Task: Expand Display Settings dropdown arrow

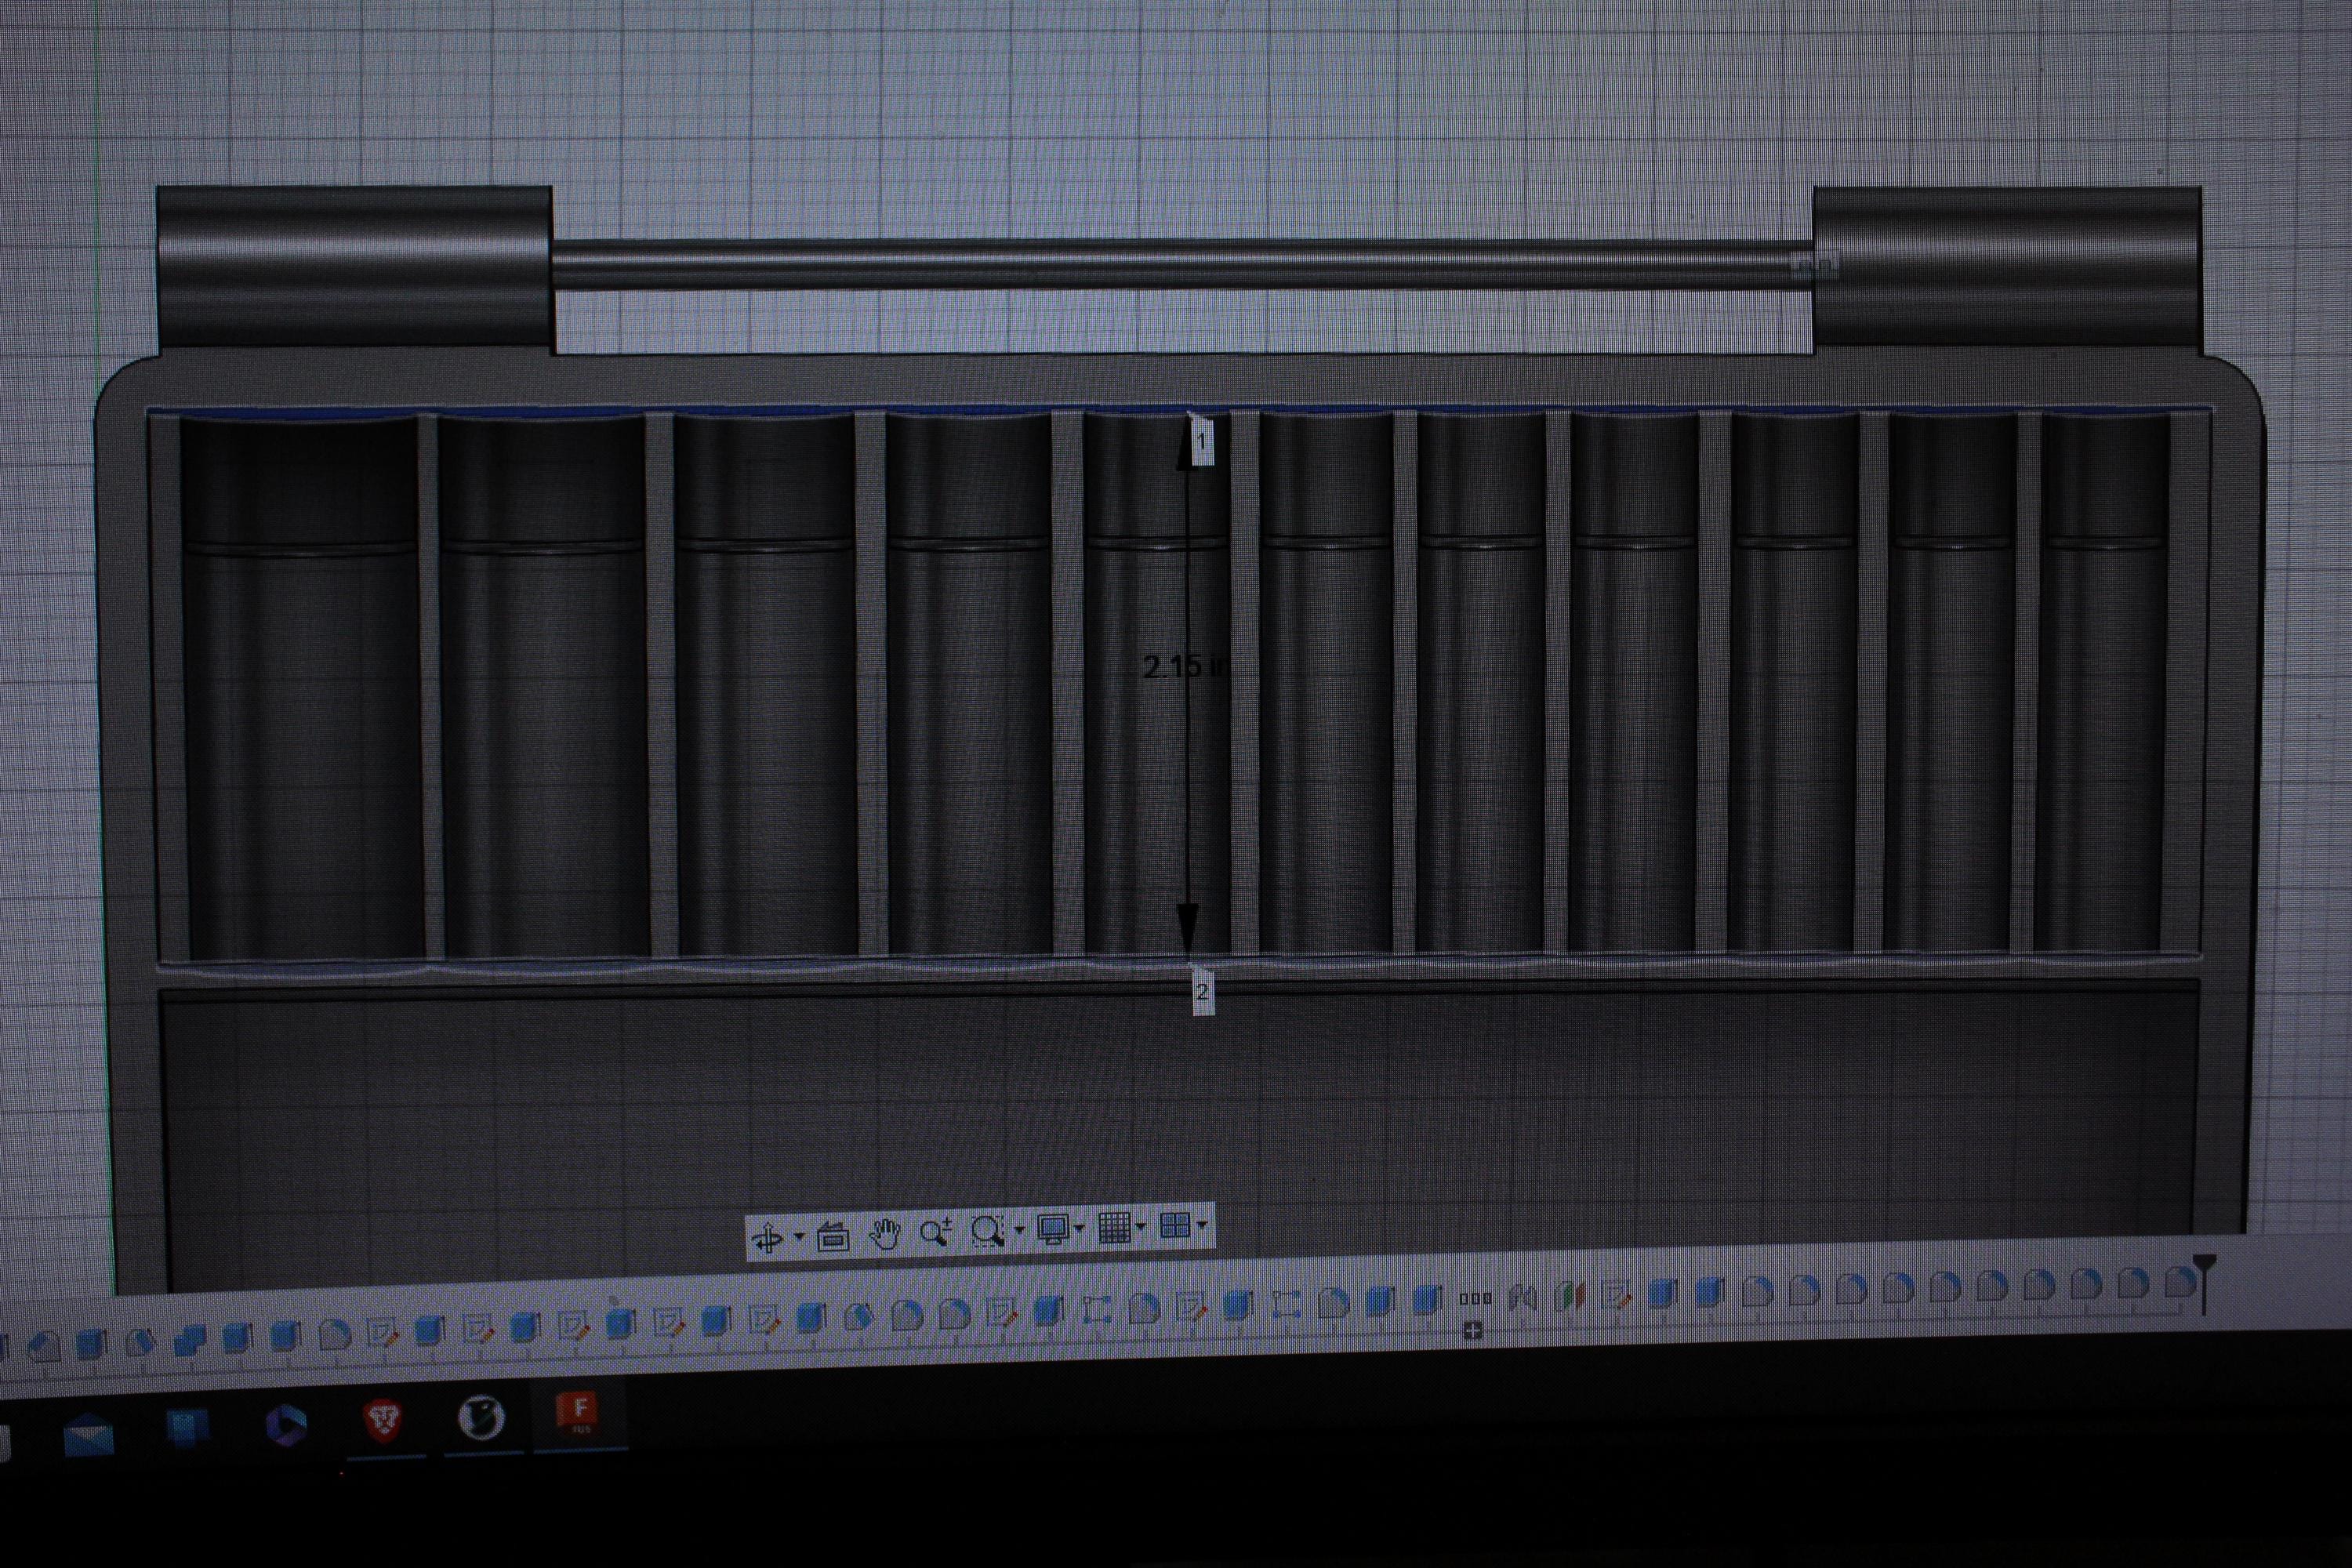Action: tap(1080, 1228)
